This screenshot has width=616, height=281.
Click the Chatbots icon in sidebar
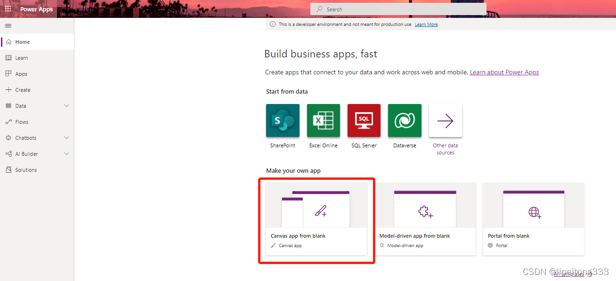[8, 138]
